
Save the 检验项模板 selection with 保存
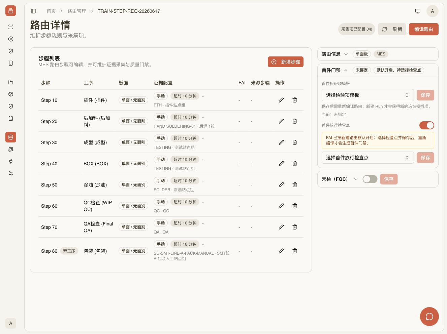(425, 95)
